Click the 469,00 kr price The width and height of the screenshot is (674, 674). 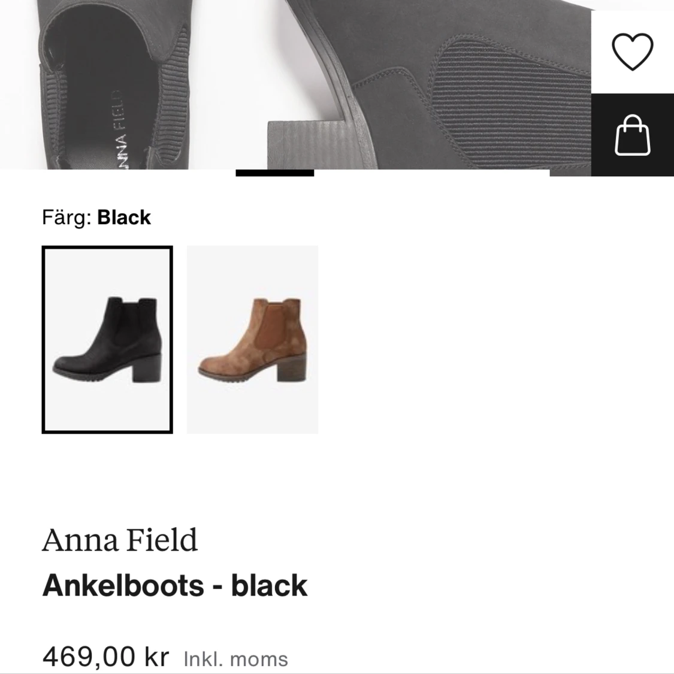point(105,657)
